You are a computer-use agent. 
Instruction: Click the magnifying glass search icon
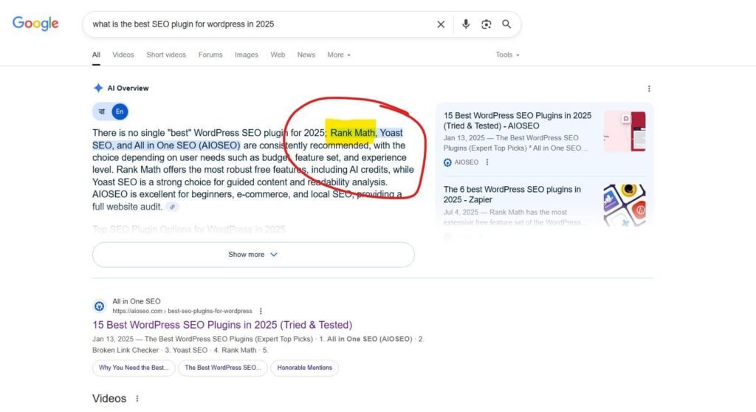point(506,24)
